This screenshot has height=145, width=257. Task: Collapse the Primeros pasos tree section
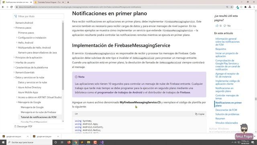click(x=14, y=28)
